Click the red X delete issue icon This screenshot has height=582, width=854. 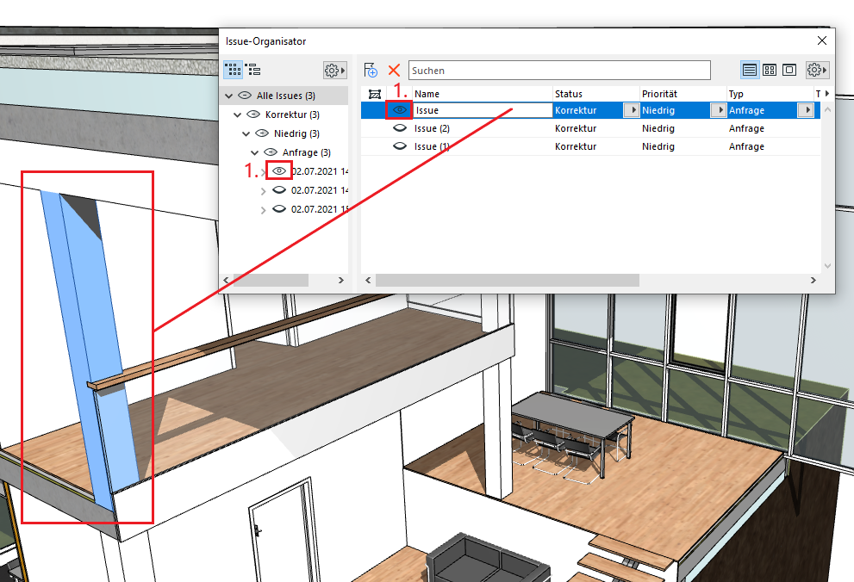click(x=394, y=70)
